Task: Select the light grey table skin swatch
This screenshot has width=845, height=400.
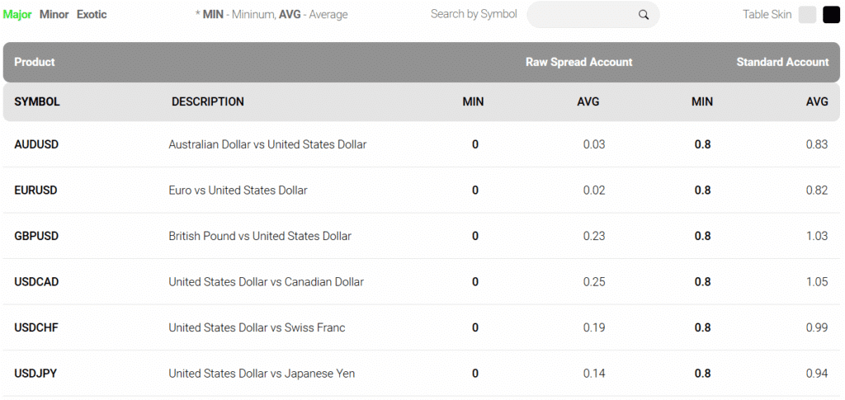Action: 807,15
